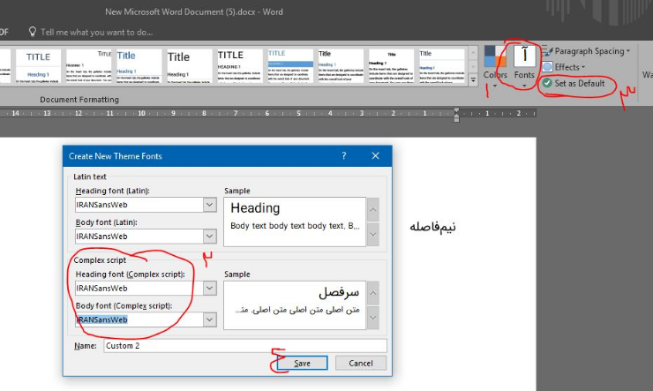The width and height of the screenshot is (653, 391).
Task: Click the Body font (Latin) text field
Action: coord(139,237)
